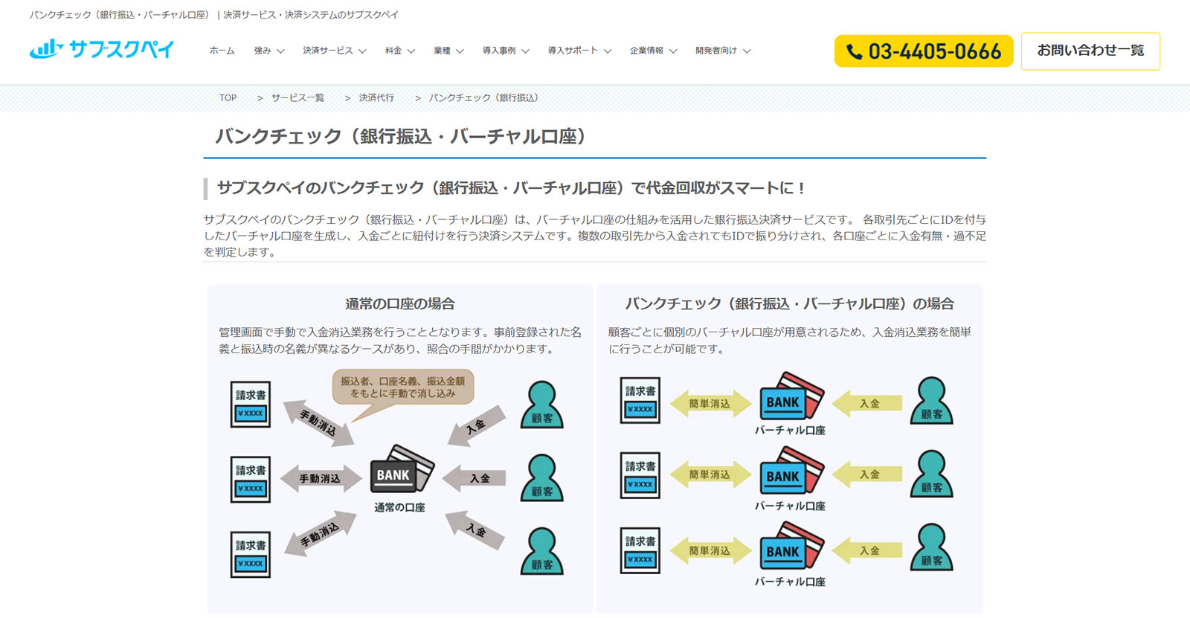Open the 強み navigation menu
The height and width of the screenshot is (618, 1190).
(x=263, y=51)
